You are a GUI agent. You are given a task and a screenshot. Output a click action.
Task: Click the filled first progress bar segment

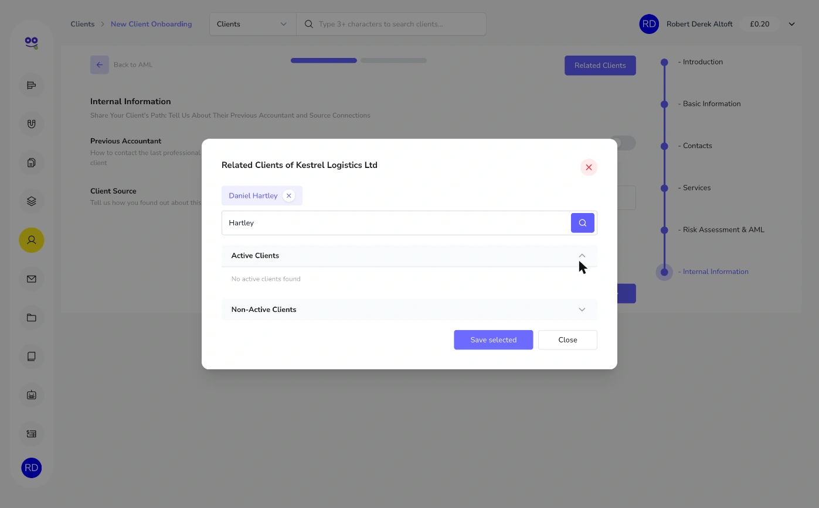click(x=324, y=60)
